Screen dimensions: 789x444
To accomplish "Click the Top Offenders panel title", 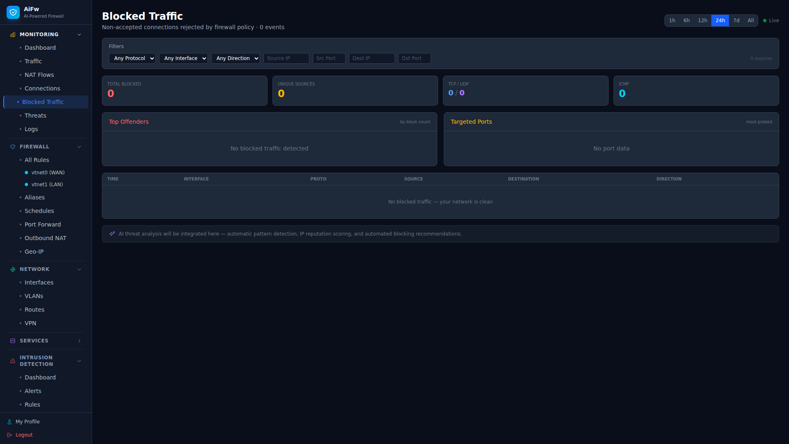I will click(x=129, y=122).
